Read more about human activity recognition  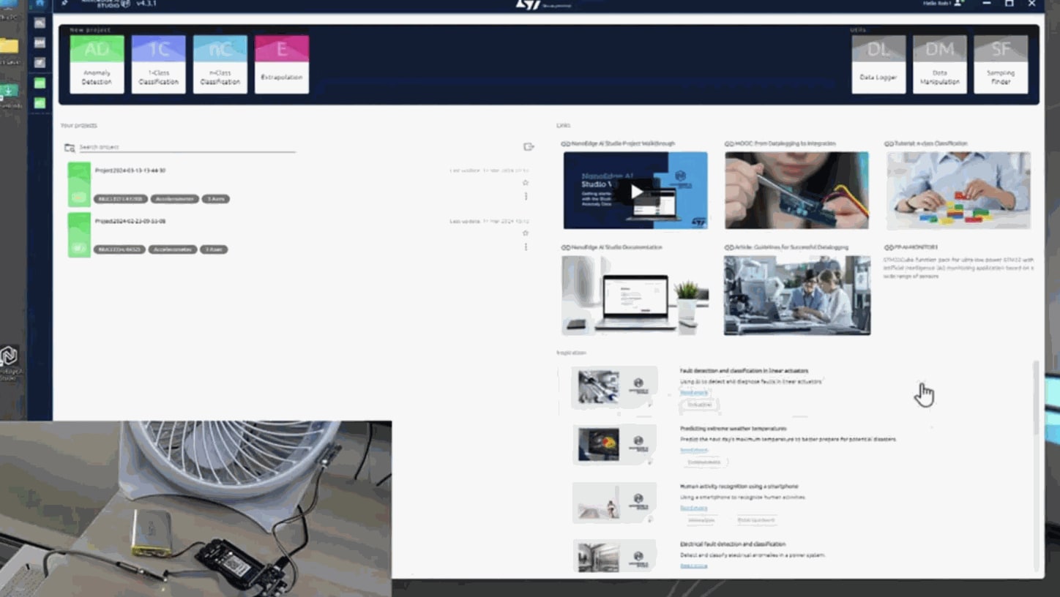coord(694,508)
